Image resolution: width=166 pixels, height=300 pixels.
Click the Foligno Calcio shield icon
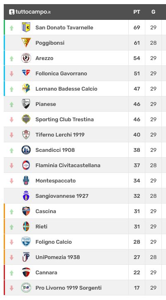[26, 242]
